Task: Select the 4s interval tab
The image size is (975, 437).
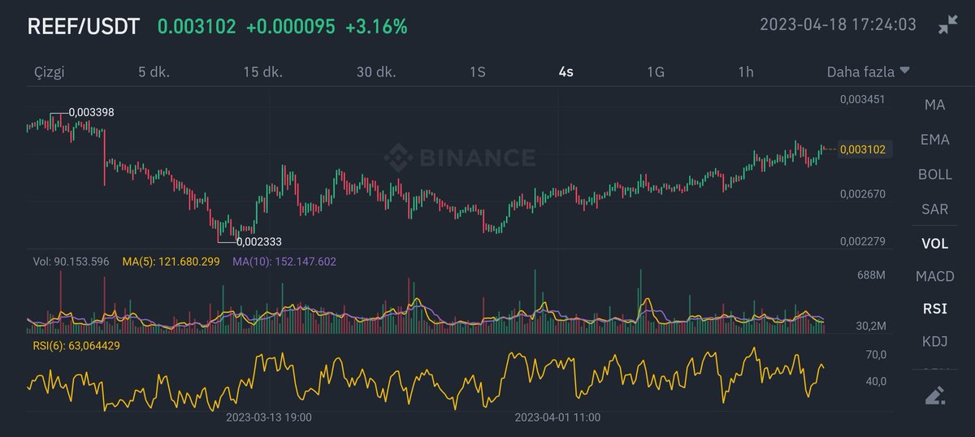Action: click(566, 71)
